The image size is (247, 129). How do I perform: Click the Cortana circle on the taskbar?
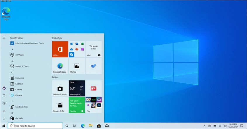67,126
